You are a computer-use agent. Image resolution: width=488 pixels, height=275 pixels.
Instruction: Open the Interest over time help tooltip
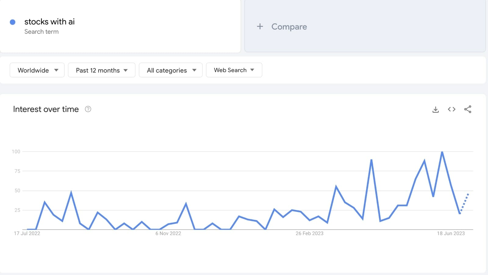pyautogui.click(x=88, y=109)
